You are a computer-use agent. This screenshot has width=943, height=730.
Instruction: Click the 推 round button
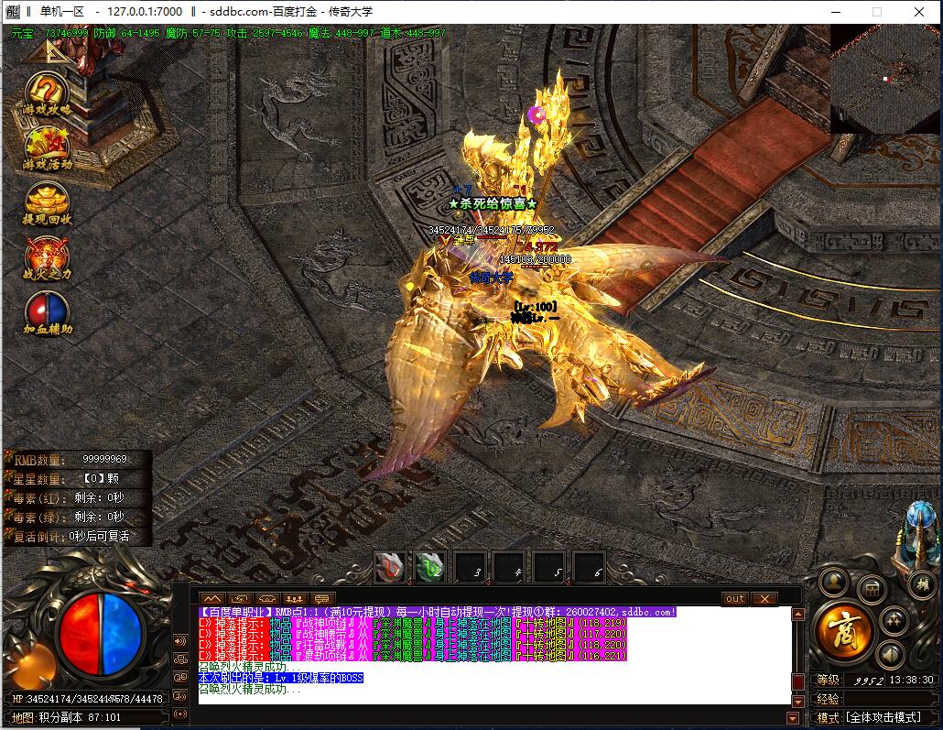tap(923, 583)
